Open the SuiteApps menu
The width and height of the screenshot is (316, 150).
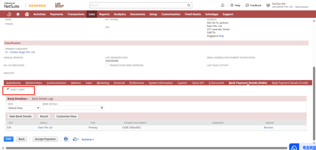point(212,14)
